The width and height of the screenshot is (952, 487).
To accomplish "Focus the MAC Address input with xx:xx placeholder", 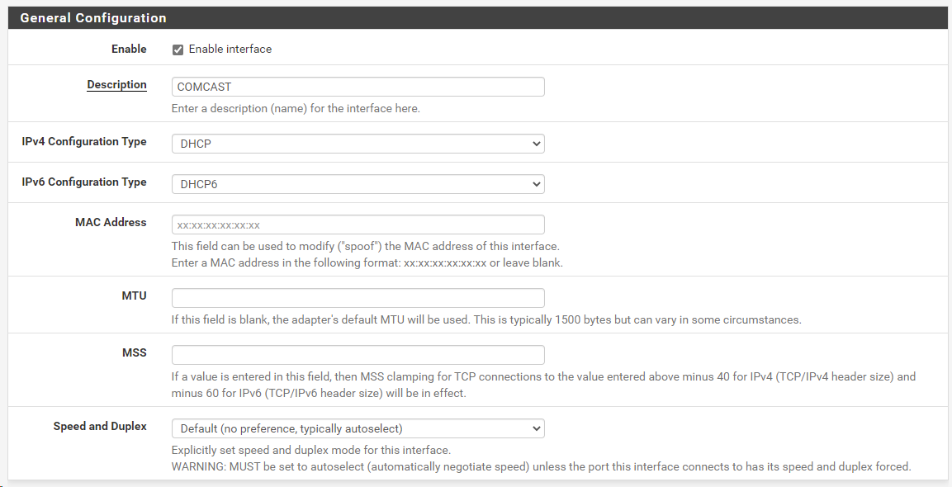I will (x=358, y=225).
